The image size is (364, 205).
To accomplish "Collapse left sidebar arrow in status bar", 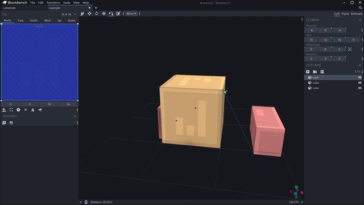I will click(81, 202).
